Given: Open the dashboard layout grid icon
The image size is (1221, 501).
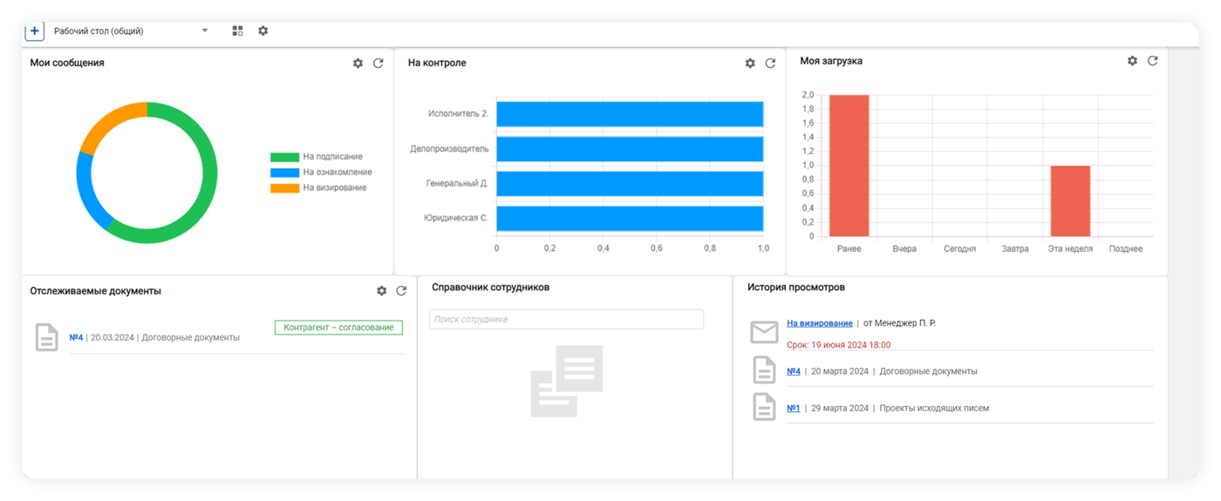Looking at the screenshot, I should pos(237,31).
